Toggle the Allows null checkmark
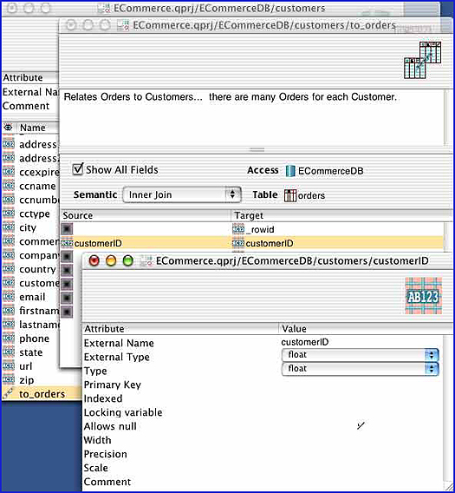 coord(361,425)
